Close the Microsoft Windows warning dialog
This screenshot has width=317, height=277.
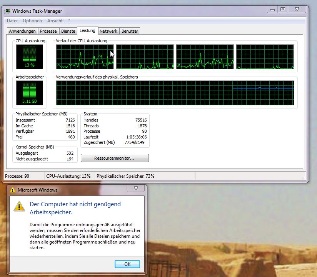pos(136,188)
